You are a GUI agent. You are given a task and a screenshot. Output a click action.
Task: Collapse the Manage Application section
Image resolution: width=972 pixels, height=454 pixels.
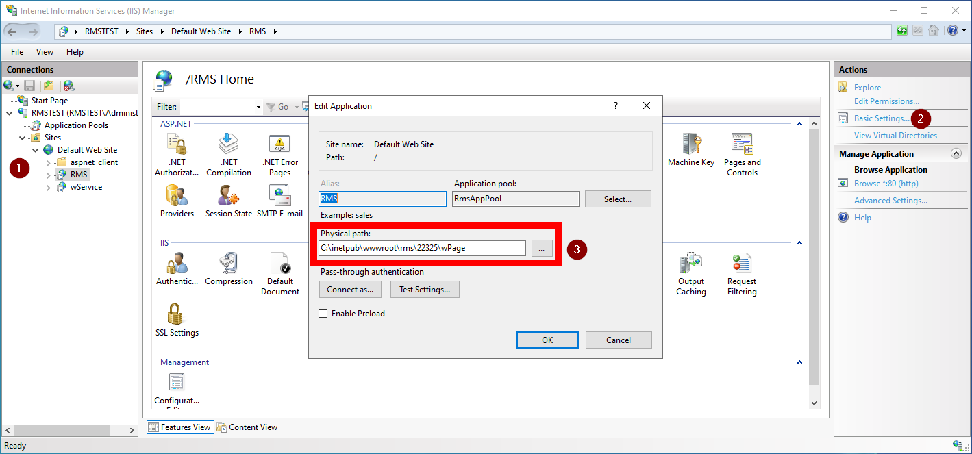(956, 154)
